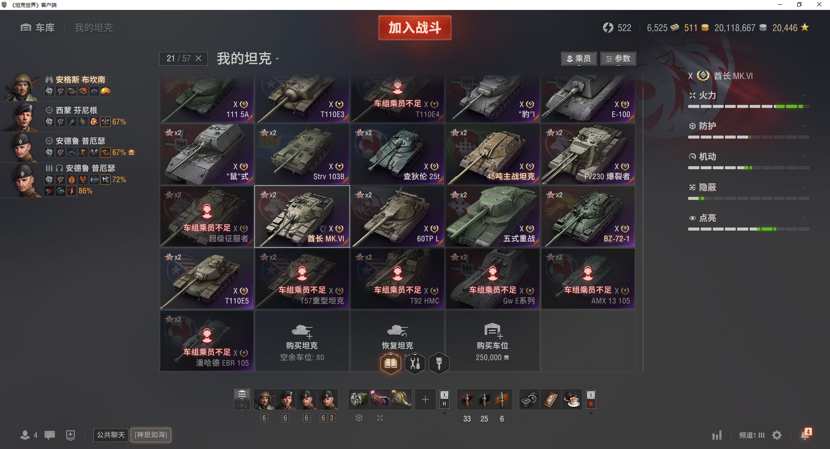Clear the 21/57 filter with X
Viewport: 830px width, 449px height.
click(x=198, y=58)
